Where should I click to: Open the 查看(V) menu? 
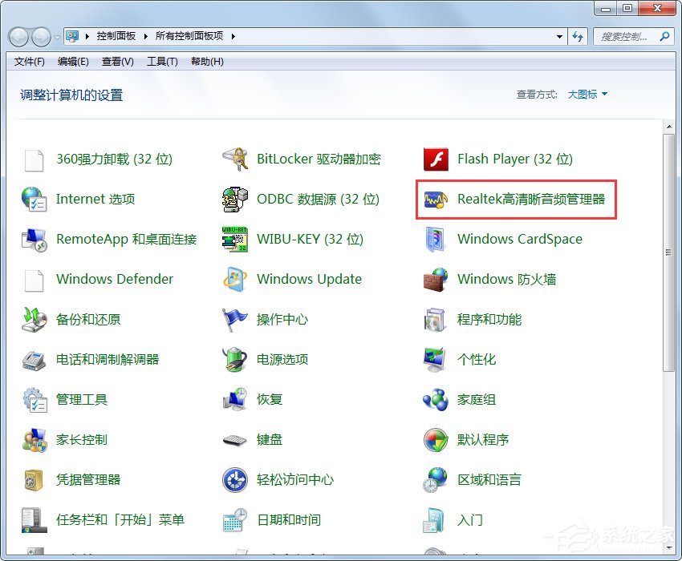click(x=117, y=62)
